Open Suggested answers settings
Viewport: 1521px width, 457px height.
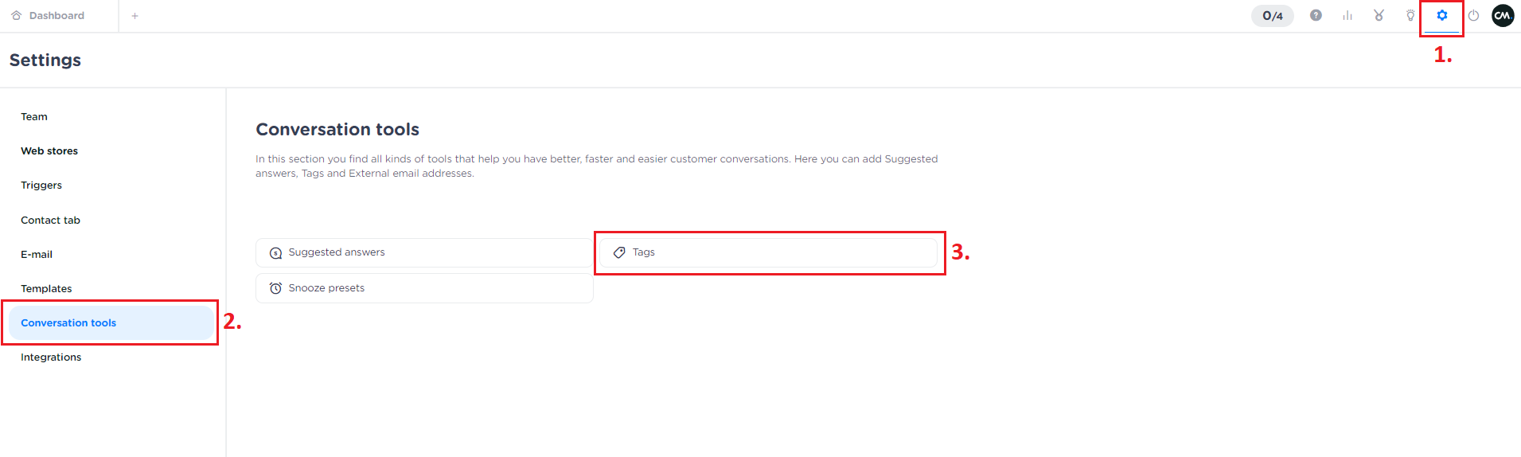(x=423, y=252)
